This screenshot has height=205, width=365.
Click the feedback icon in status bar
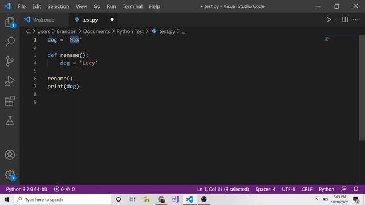coord(343,189)
